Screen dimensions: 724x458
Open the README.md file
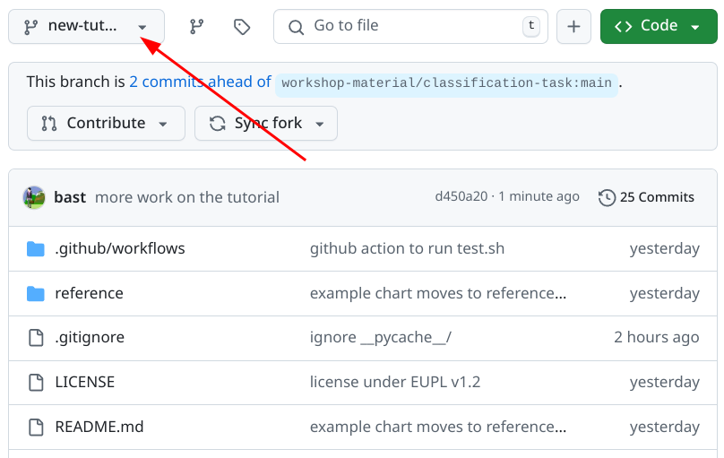click(x=99, y=428)
